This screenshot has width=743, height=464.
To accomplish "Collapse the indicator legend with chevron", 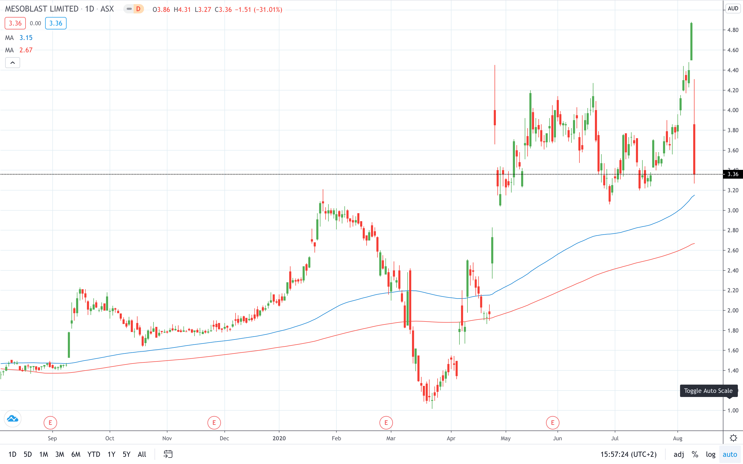I will click(13, 63).
